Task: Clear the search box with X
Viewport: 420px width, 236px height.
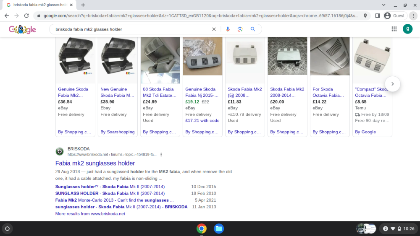Action: 214,29
